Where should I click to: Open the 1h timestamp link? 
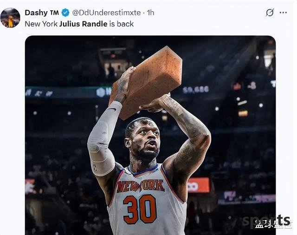pyautogui.click(x=150, y=13)
